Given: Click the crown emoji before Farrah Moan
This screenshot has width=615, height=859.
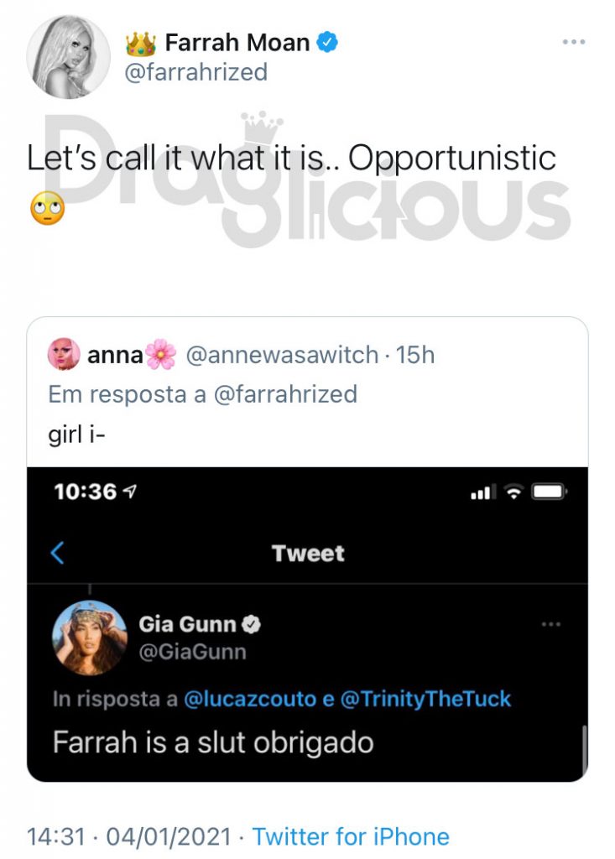Looking at the screenshot, I should pyautogui.click(x=141, y=44).
